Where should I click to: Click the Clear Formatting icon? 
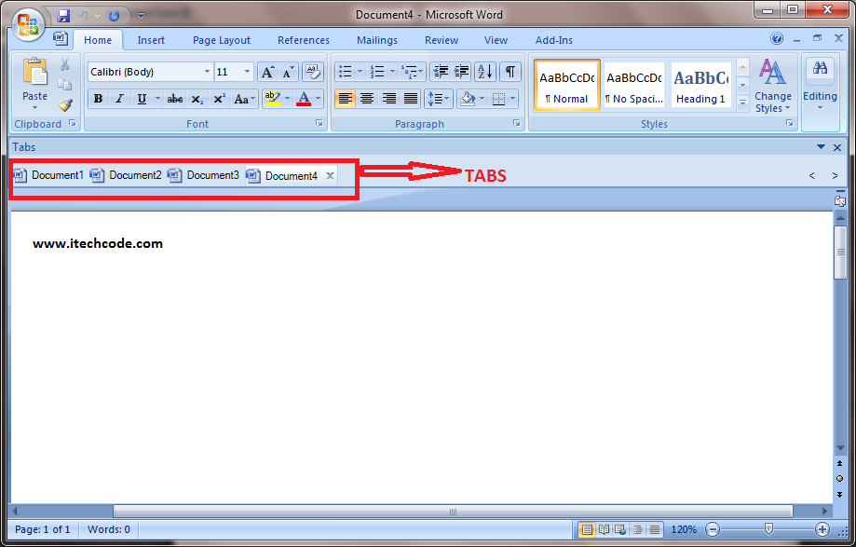[312, 72]
